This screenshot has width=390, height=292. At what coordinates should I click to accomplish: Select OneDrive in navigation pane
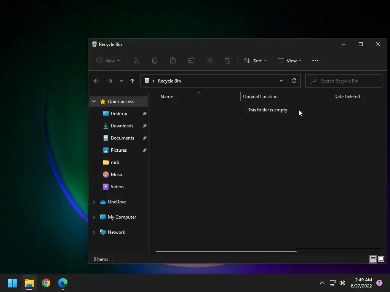(x=117, y=202)
